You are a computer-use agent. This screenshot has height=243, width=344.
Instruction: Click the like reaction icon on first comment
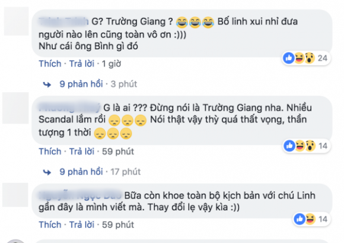pyautogui.click(x=289, y=58)
